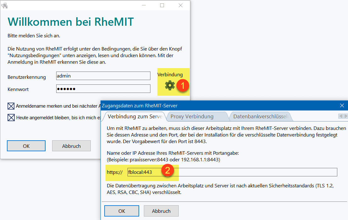Minimize the RheMIT login window
Image resolution: width=348 pixels, height=220 pixels.
[x=144, y=5]
